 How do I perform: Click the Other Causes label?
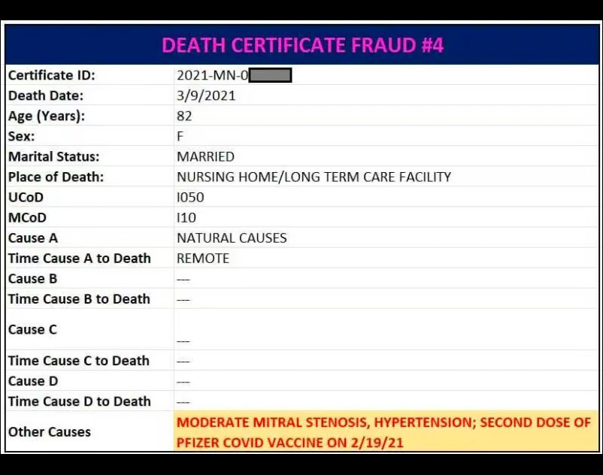[x=50, y=432]
